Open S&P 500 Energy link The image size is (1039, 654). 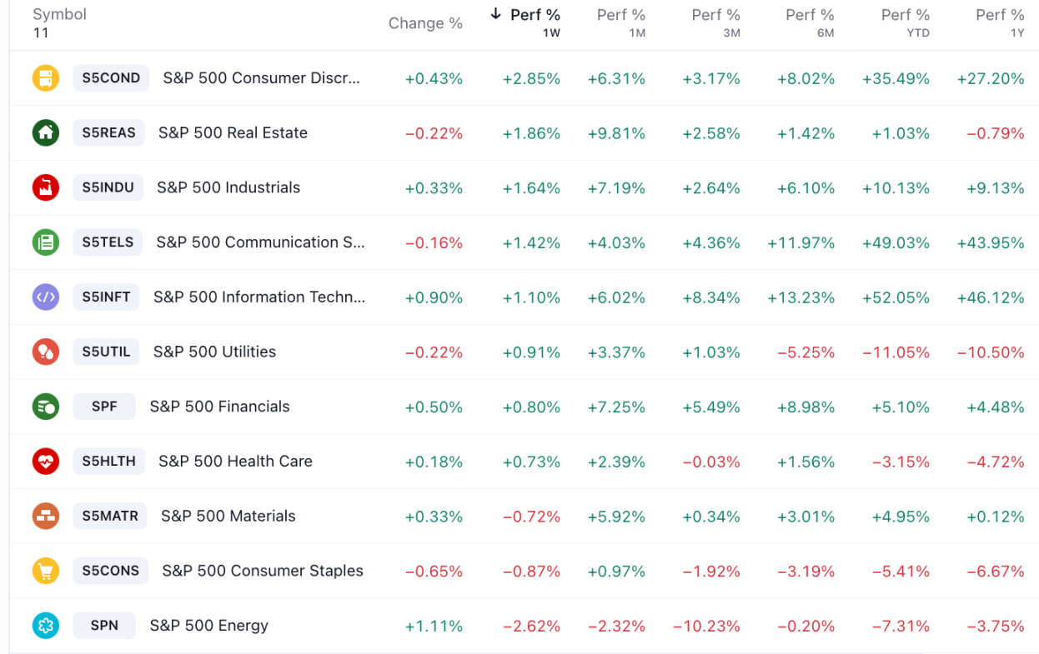pos(209,626)
